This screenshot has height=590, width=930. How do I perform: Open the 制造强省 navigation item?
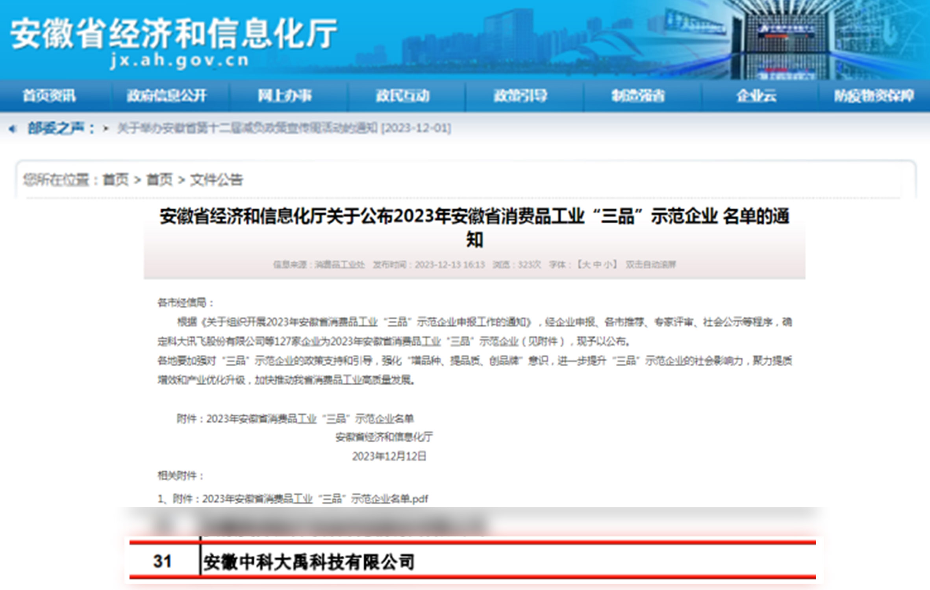coord(638,95)
